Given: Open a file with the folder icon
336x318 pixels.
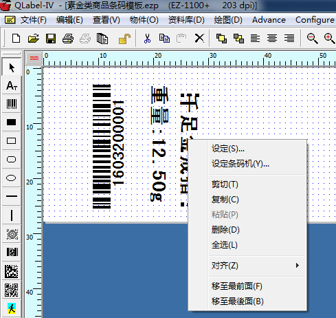Looking at the screenshot, I should click(34, 39).
